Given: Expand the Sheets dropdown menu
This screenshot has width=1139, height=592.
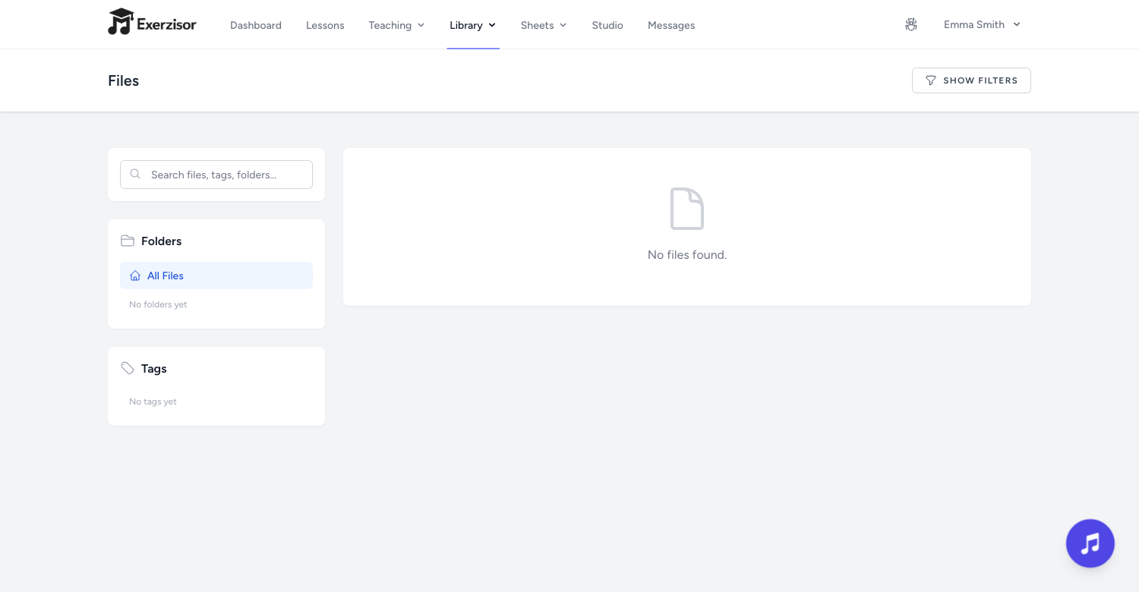Looking at the screenshot, I should coord(544,25).
